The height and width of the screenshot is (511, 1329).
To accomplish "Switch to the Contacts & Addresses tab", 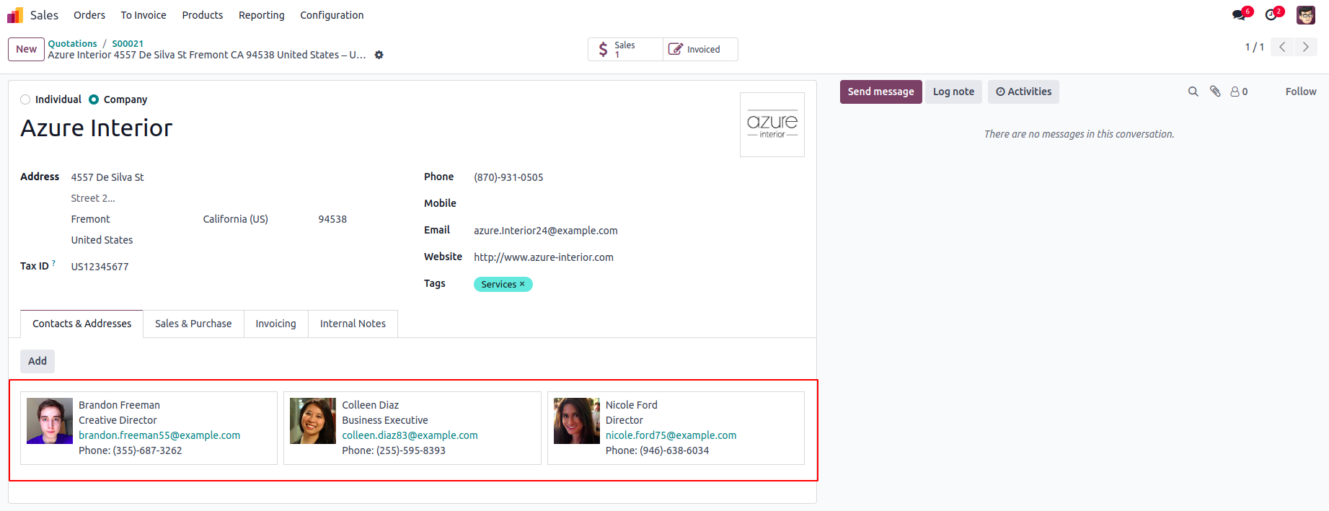I will click(82, 324).
